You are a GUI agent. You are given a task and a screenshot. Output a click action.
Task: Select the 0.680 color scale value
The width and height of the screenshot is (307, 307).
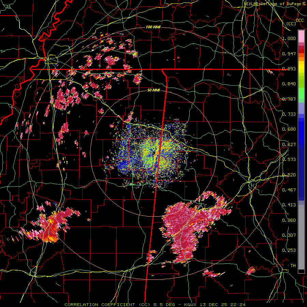point(289,129)
